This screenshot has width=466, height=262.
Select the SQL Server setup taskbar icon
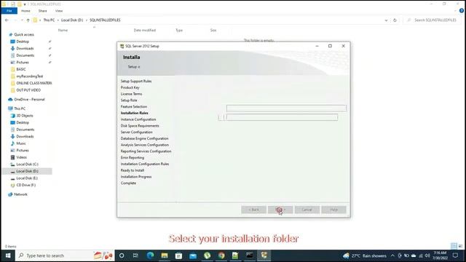[x=264, y=255]
